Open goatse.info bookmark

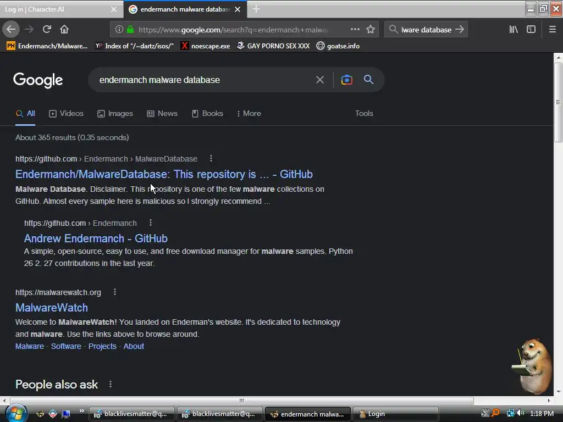(x=338, y=46)
